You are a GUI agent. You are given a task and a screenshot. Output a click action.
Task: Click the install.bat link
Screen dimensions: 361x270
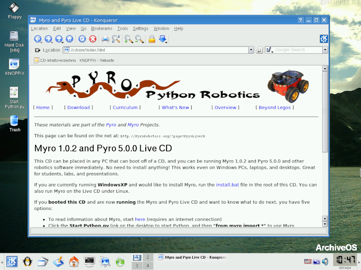227,185
